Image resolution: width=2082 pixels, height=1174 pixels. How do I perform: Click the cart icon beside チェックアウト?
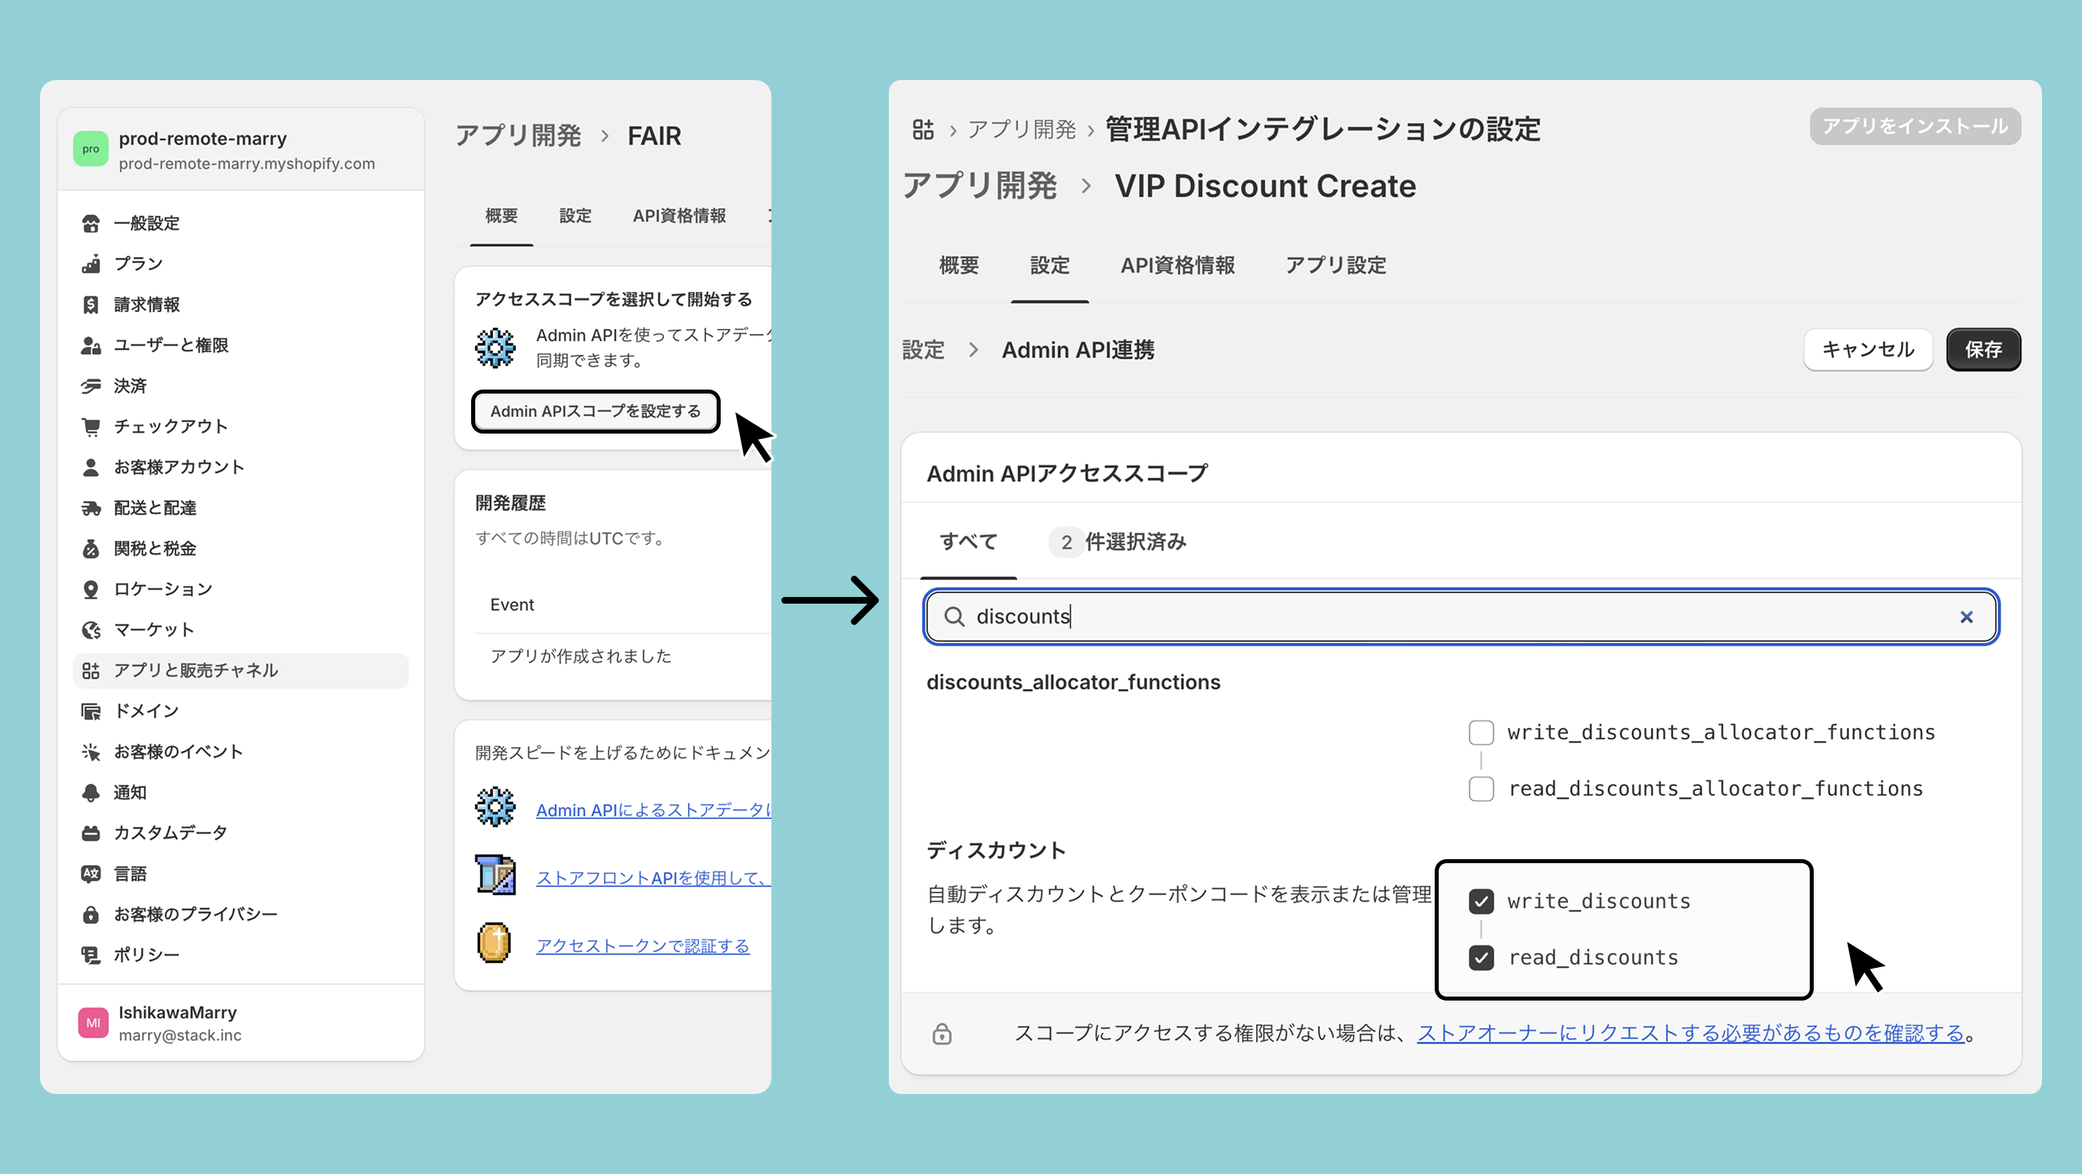coord(91,427)
